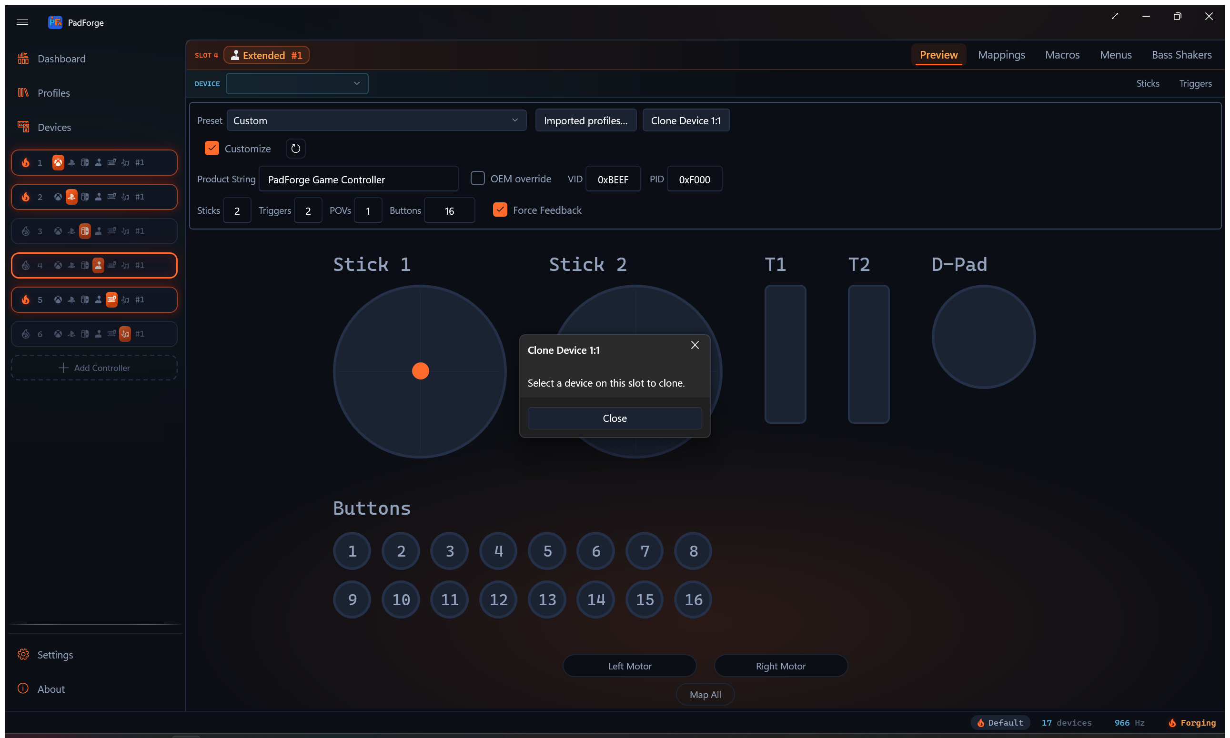Click the Map All button

point(705,694)
